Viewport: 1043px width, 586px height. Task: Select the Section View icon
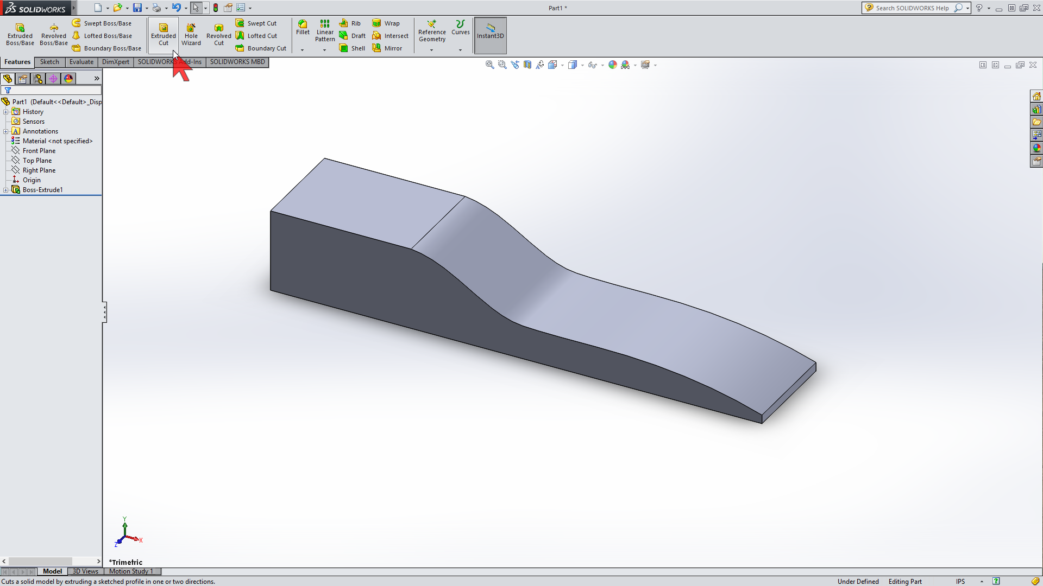click(526, 65)
